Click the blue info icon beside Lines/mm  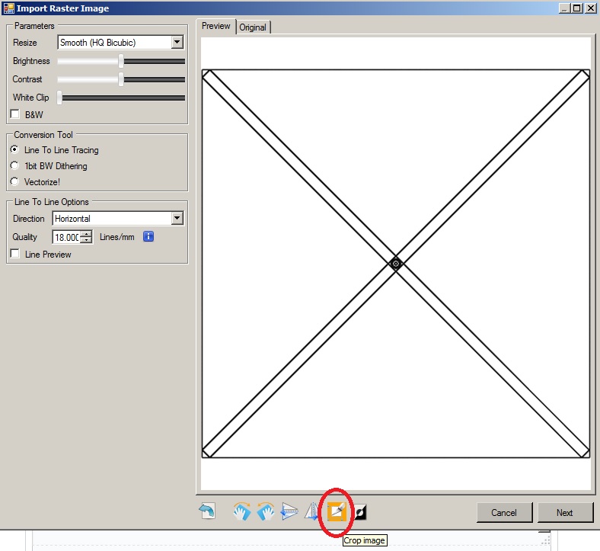pyautogui.click(x=148, y=237)
